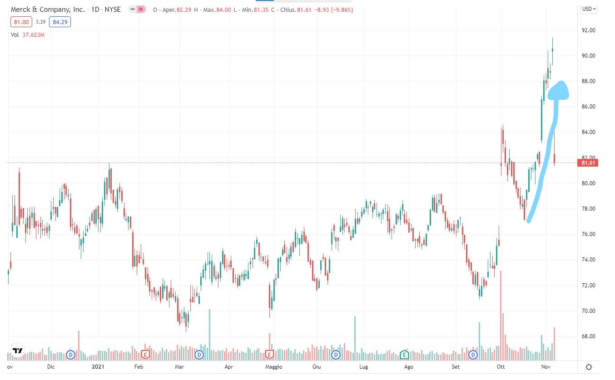Click the Dic label on time axis

pyautogui.click(x=51, y=367)
